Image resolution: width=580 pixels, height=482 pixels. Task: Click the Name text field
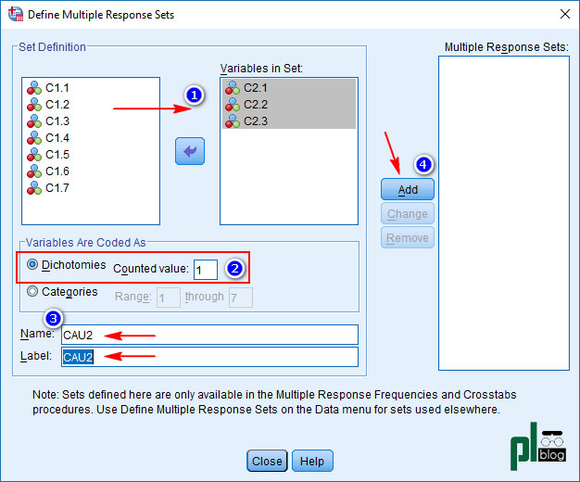pos(208,335)
